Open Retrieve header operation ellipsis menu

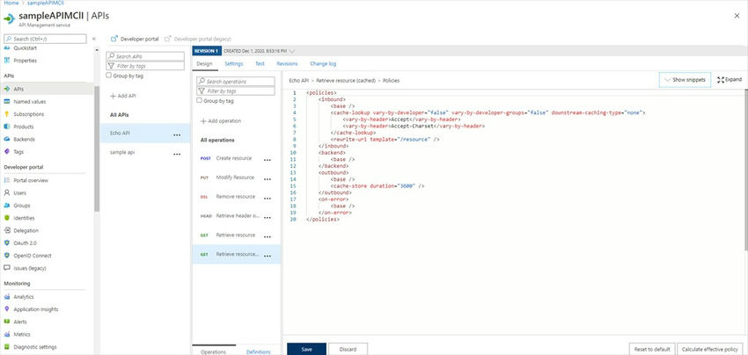(x=268, y=218)
